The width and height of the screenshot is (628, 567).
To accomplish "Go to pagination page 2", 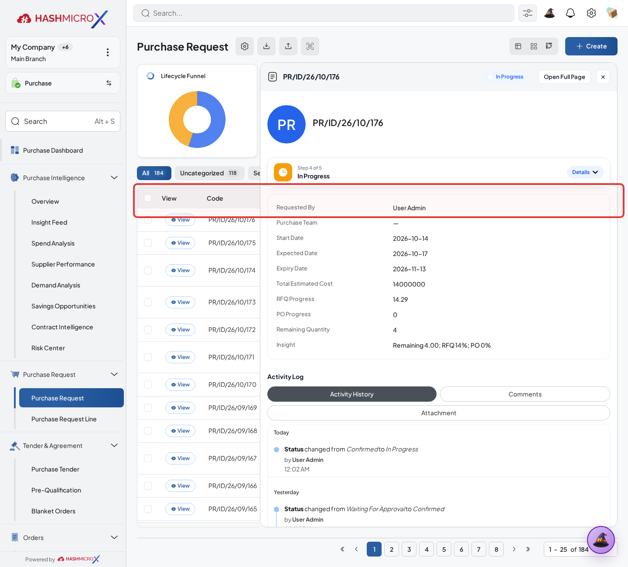I will tap(392, 549).
